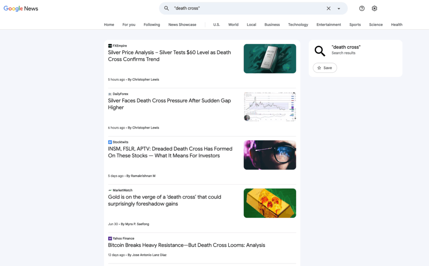Click "5 hours ago • By Christopher Lewis" byline
Viewport: 429px width, 266px height.
pos(133,80)
